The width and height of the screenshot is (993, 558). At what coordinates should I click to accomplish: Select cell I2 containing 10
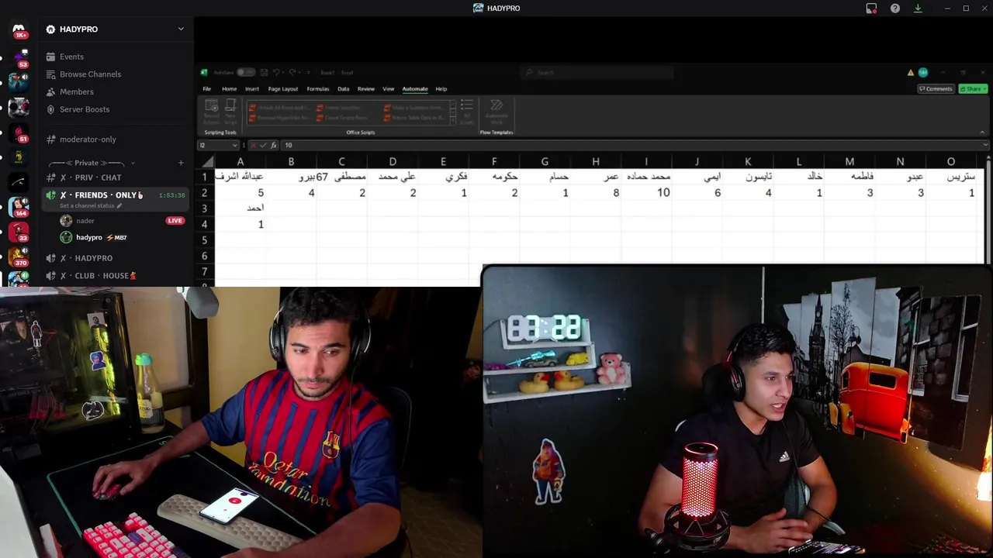(646, 192)
